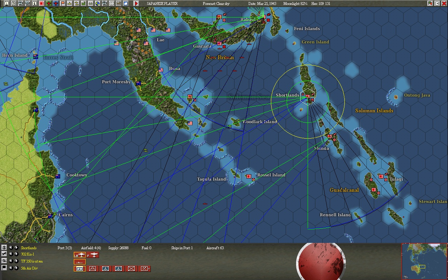Viewport: 448px width, 280px height.
Task: Select the red aircraft on green background icon
Action: pyautogui.click(x=49, y=3)
